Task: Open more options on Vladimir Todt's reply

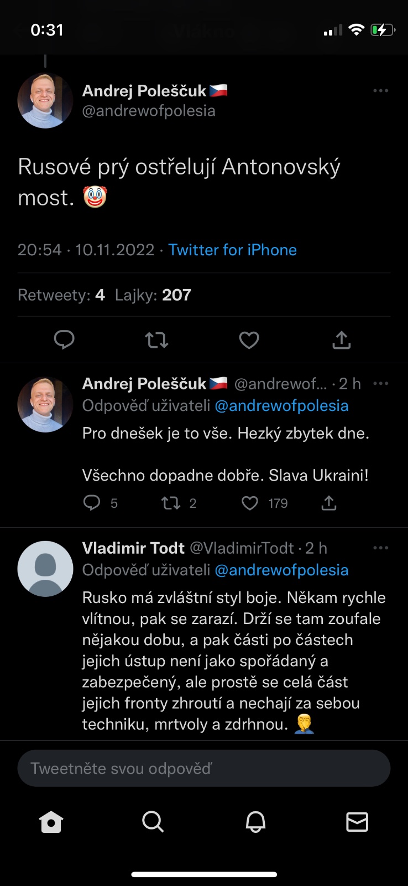Action: (381, 548)
